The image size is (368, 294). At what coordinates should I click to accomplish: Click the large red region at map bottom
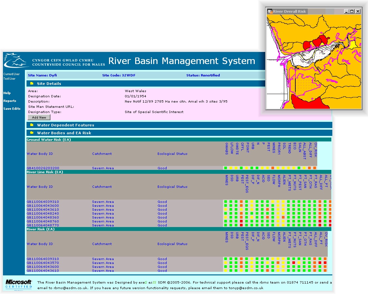[x=310, y=102]
